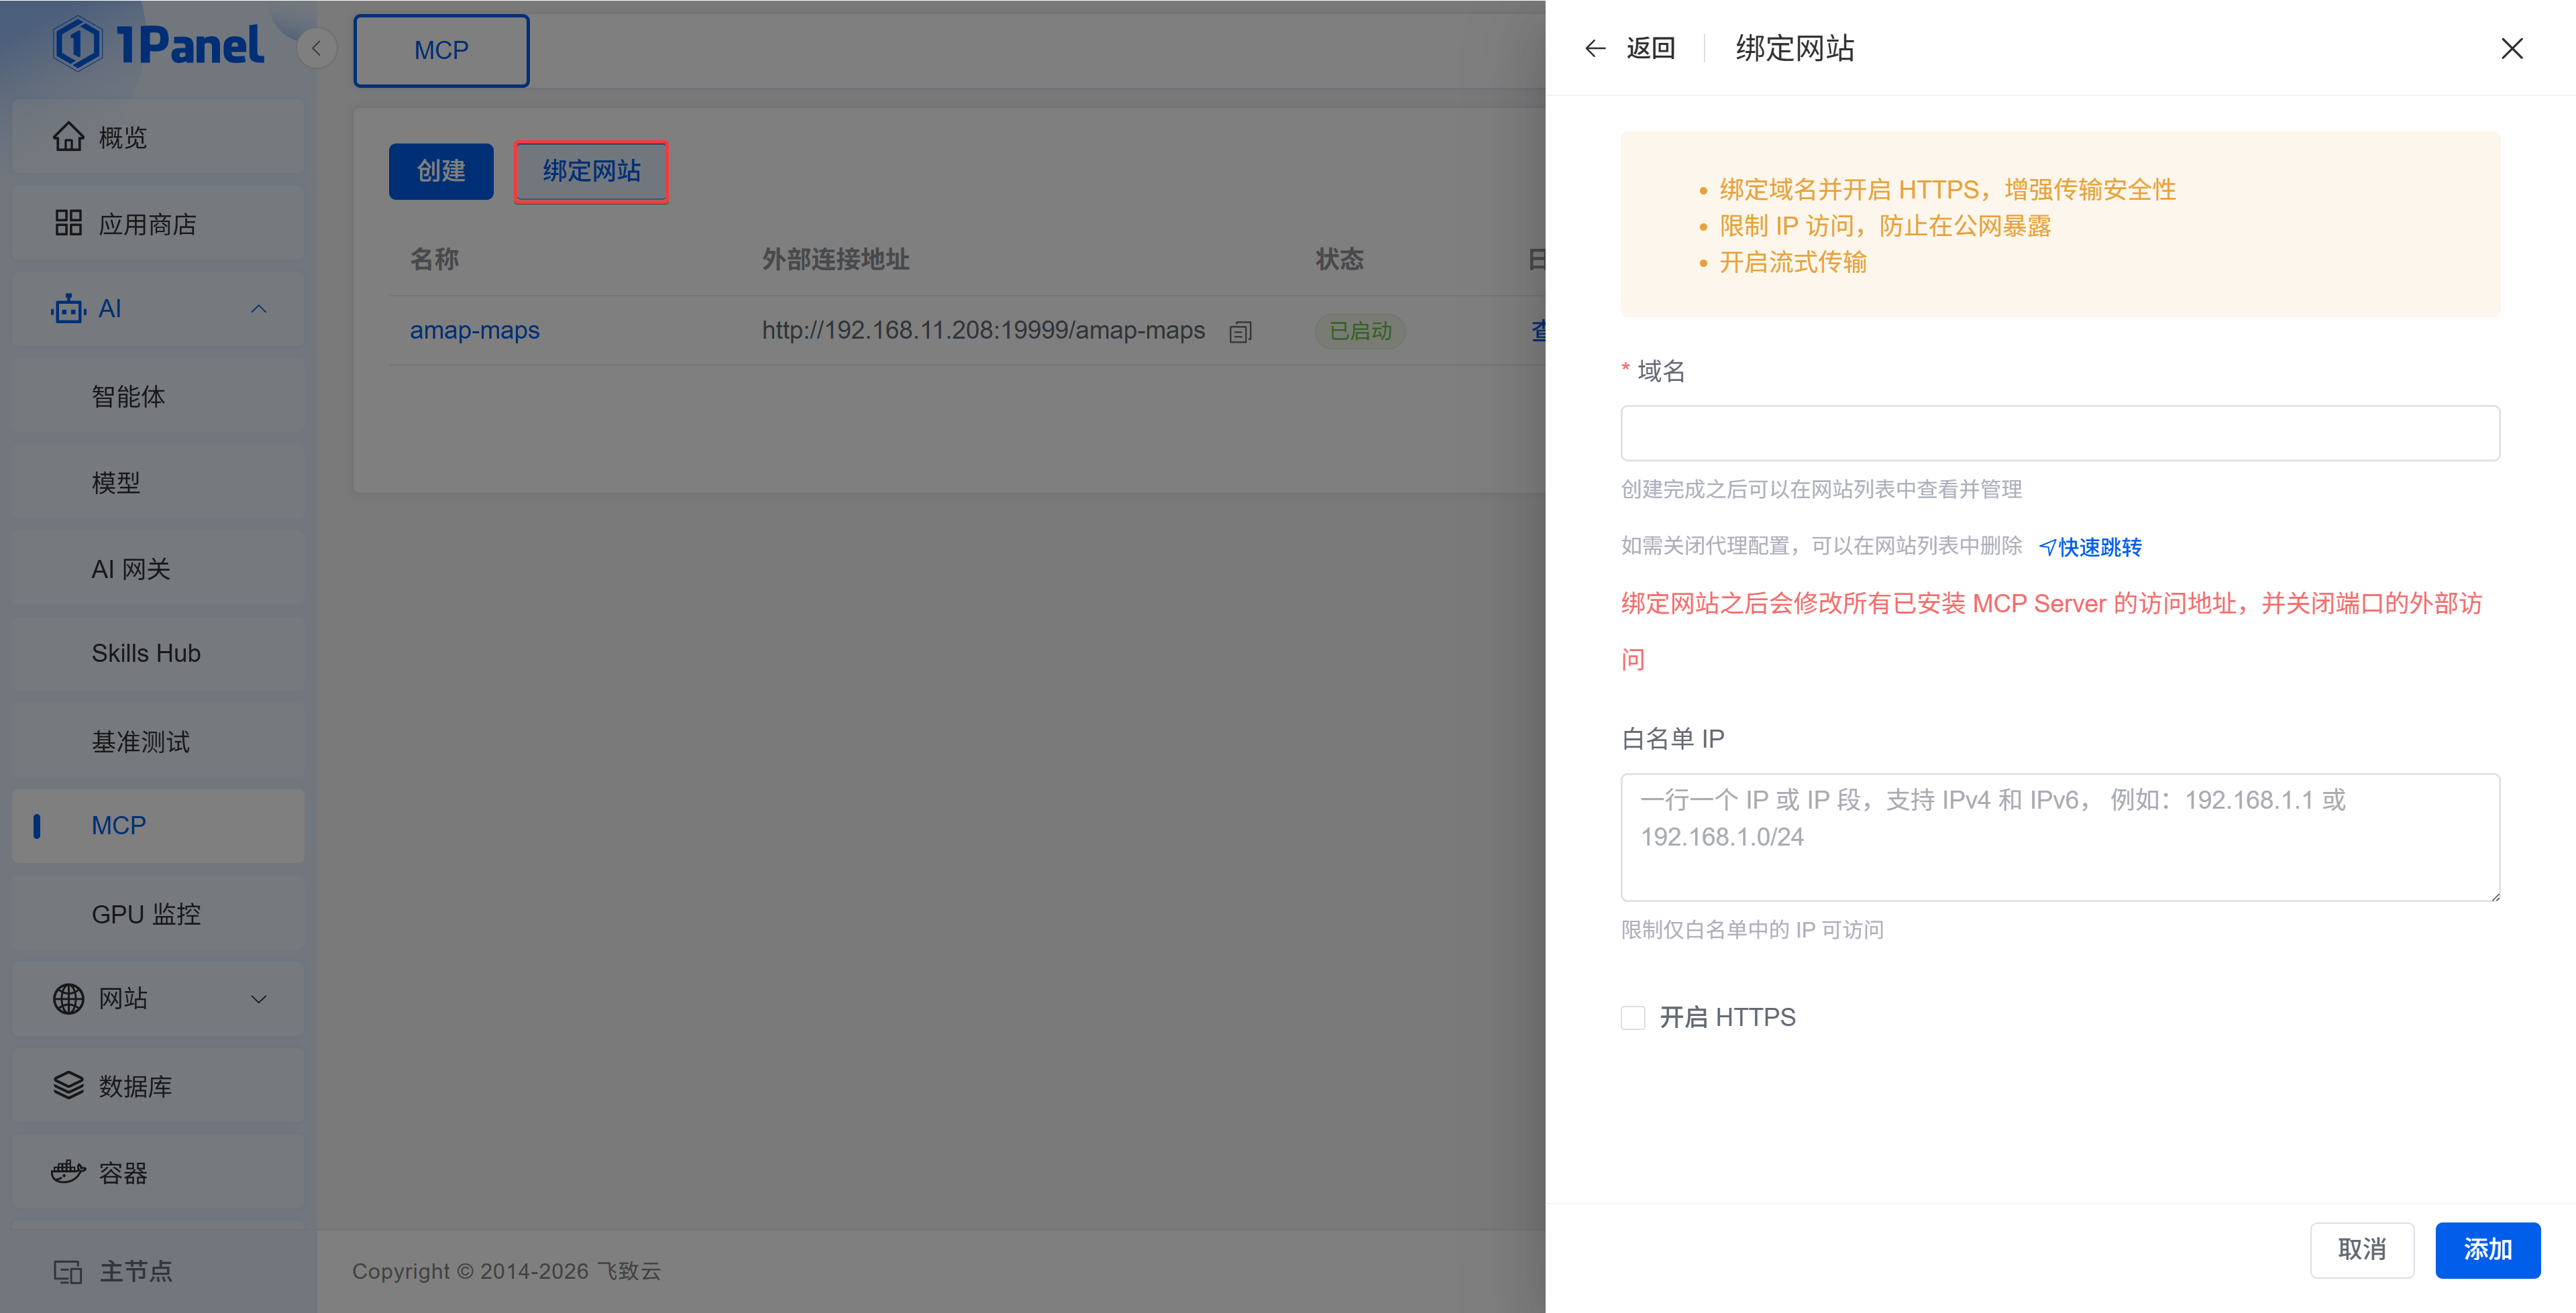The height and width of the screenshot is (1313, 2576).
Task: Open the 应用商店 grid icon
Action: (x=68, y=223)
